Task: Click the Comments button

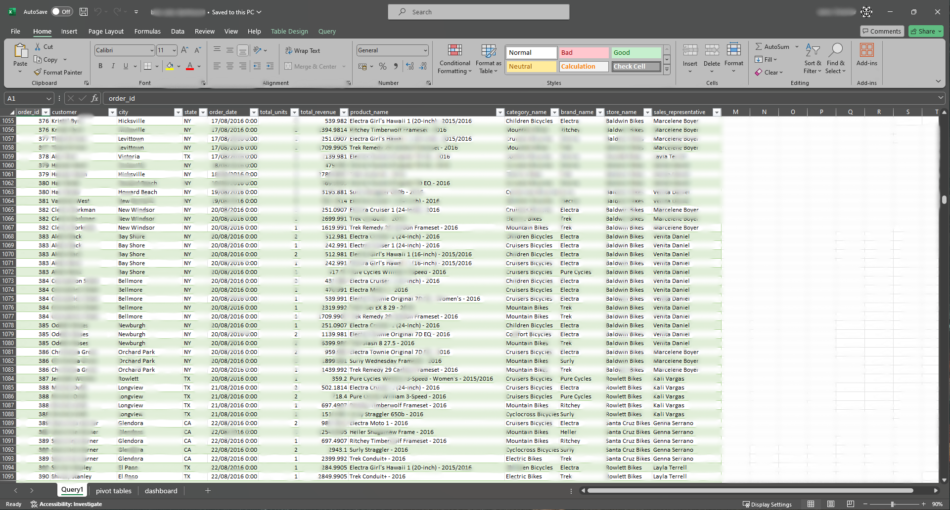Action: point(882,31)
